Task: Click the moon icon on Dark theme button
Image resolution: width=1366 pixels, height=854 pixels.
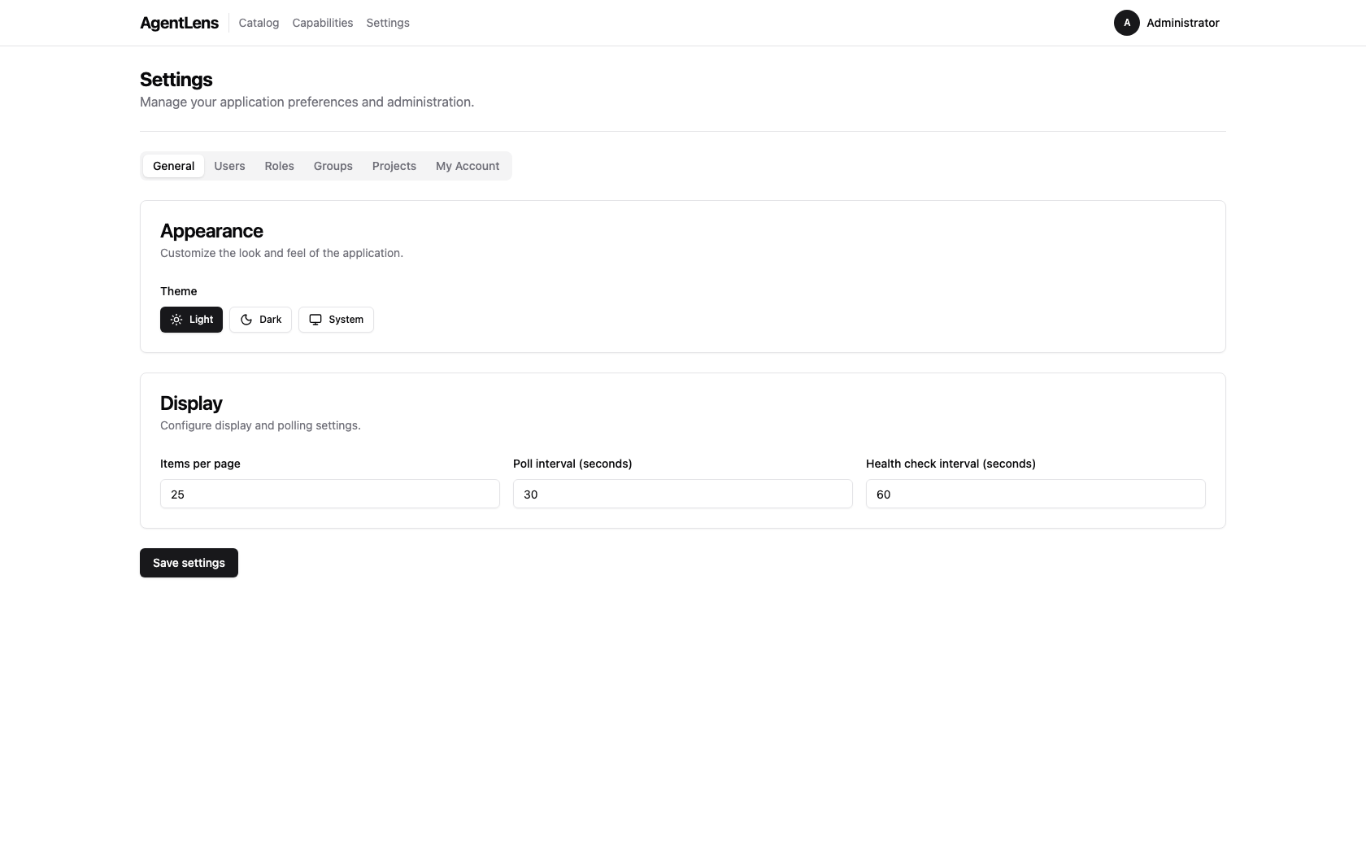Action: tap(246, 320)
